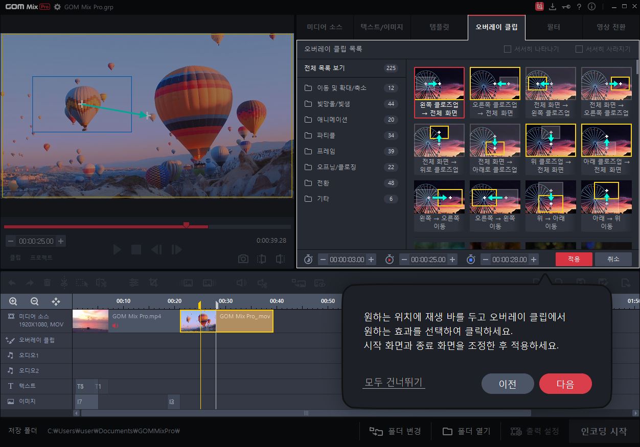Click 이전 in the tutorial bubble
Screen dimensions: 640x447
click(x=508, y=384)
